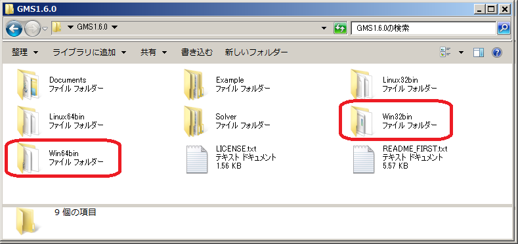Viewport: 518px width, 244px height.
Task: Expand the arrow before GMS1.6.0 in address bar
Action: [x=70, y=27]
